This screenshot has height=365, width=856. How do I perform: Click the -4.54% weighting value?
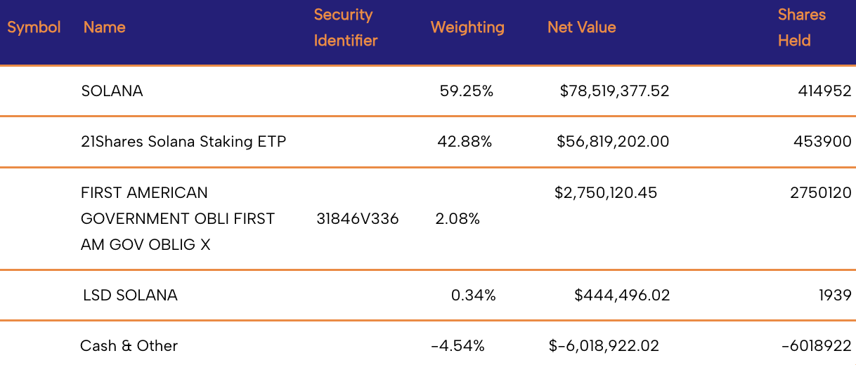pyautogui.click(x=458, y=346)
